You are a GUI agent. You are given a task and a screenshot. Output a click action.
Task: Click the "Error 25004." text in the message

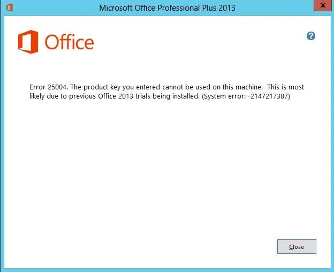click(49, 87)
